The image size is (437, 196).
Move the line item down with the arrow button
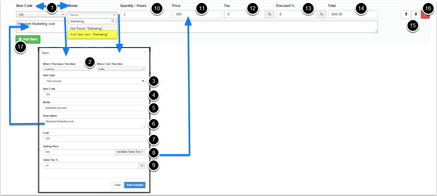pyautogui.click(x=416, y=14)
